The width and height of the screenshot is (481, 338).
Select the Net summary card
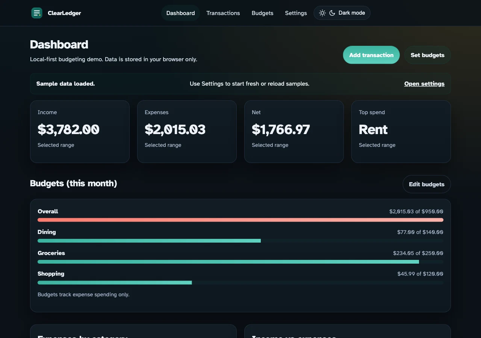click(x=294, y=131)
